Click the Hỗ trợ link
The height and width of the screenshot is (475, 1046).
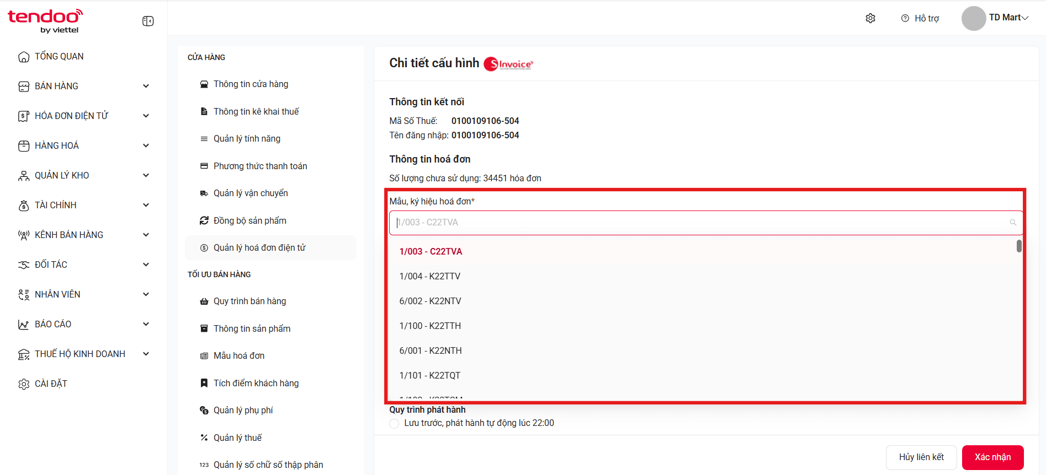pos(927,18)
